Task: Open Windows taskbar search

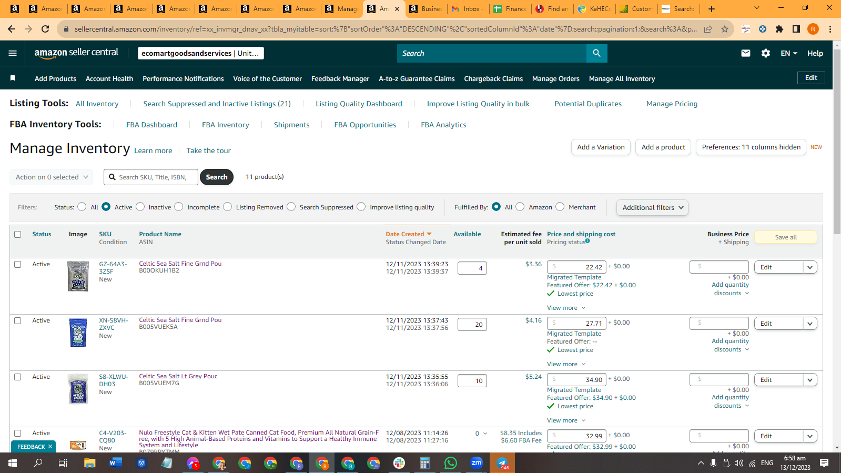Action: (x=38, y=463)
